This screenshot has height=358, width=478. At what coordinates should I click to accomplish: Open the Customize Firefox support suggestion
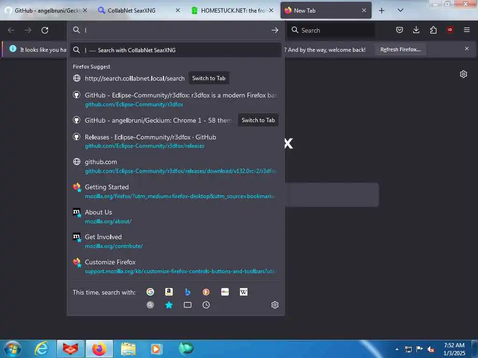point(176,266)
